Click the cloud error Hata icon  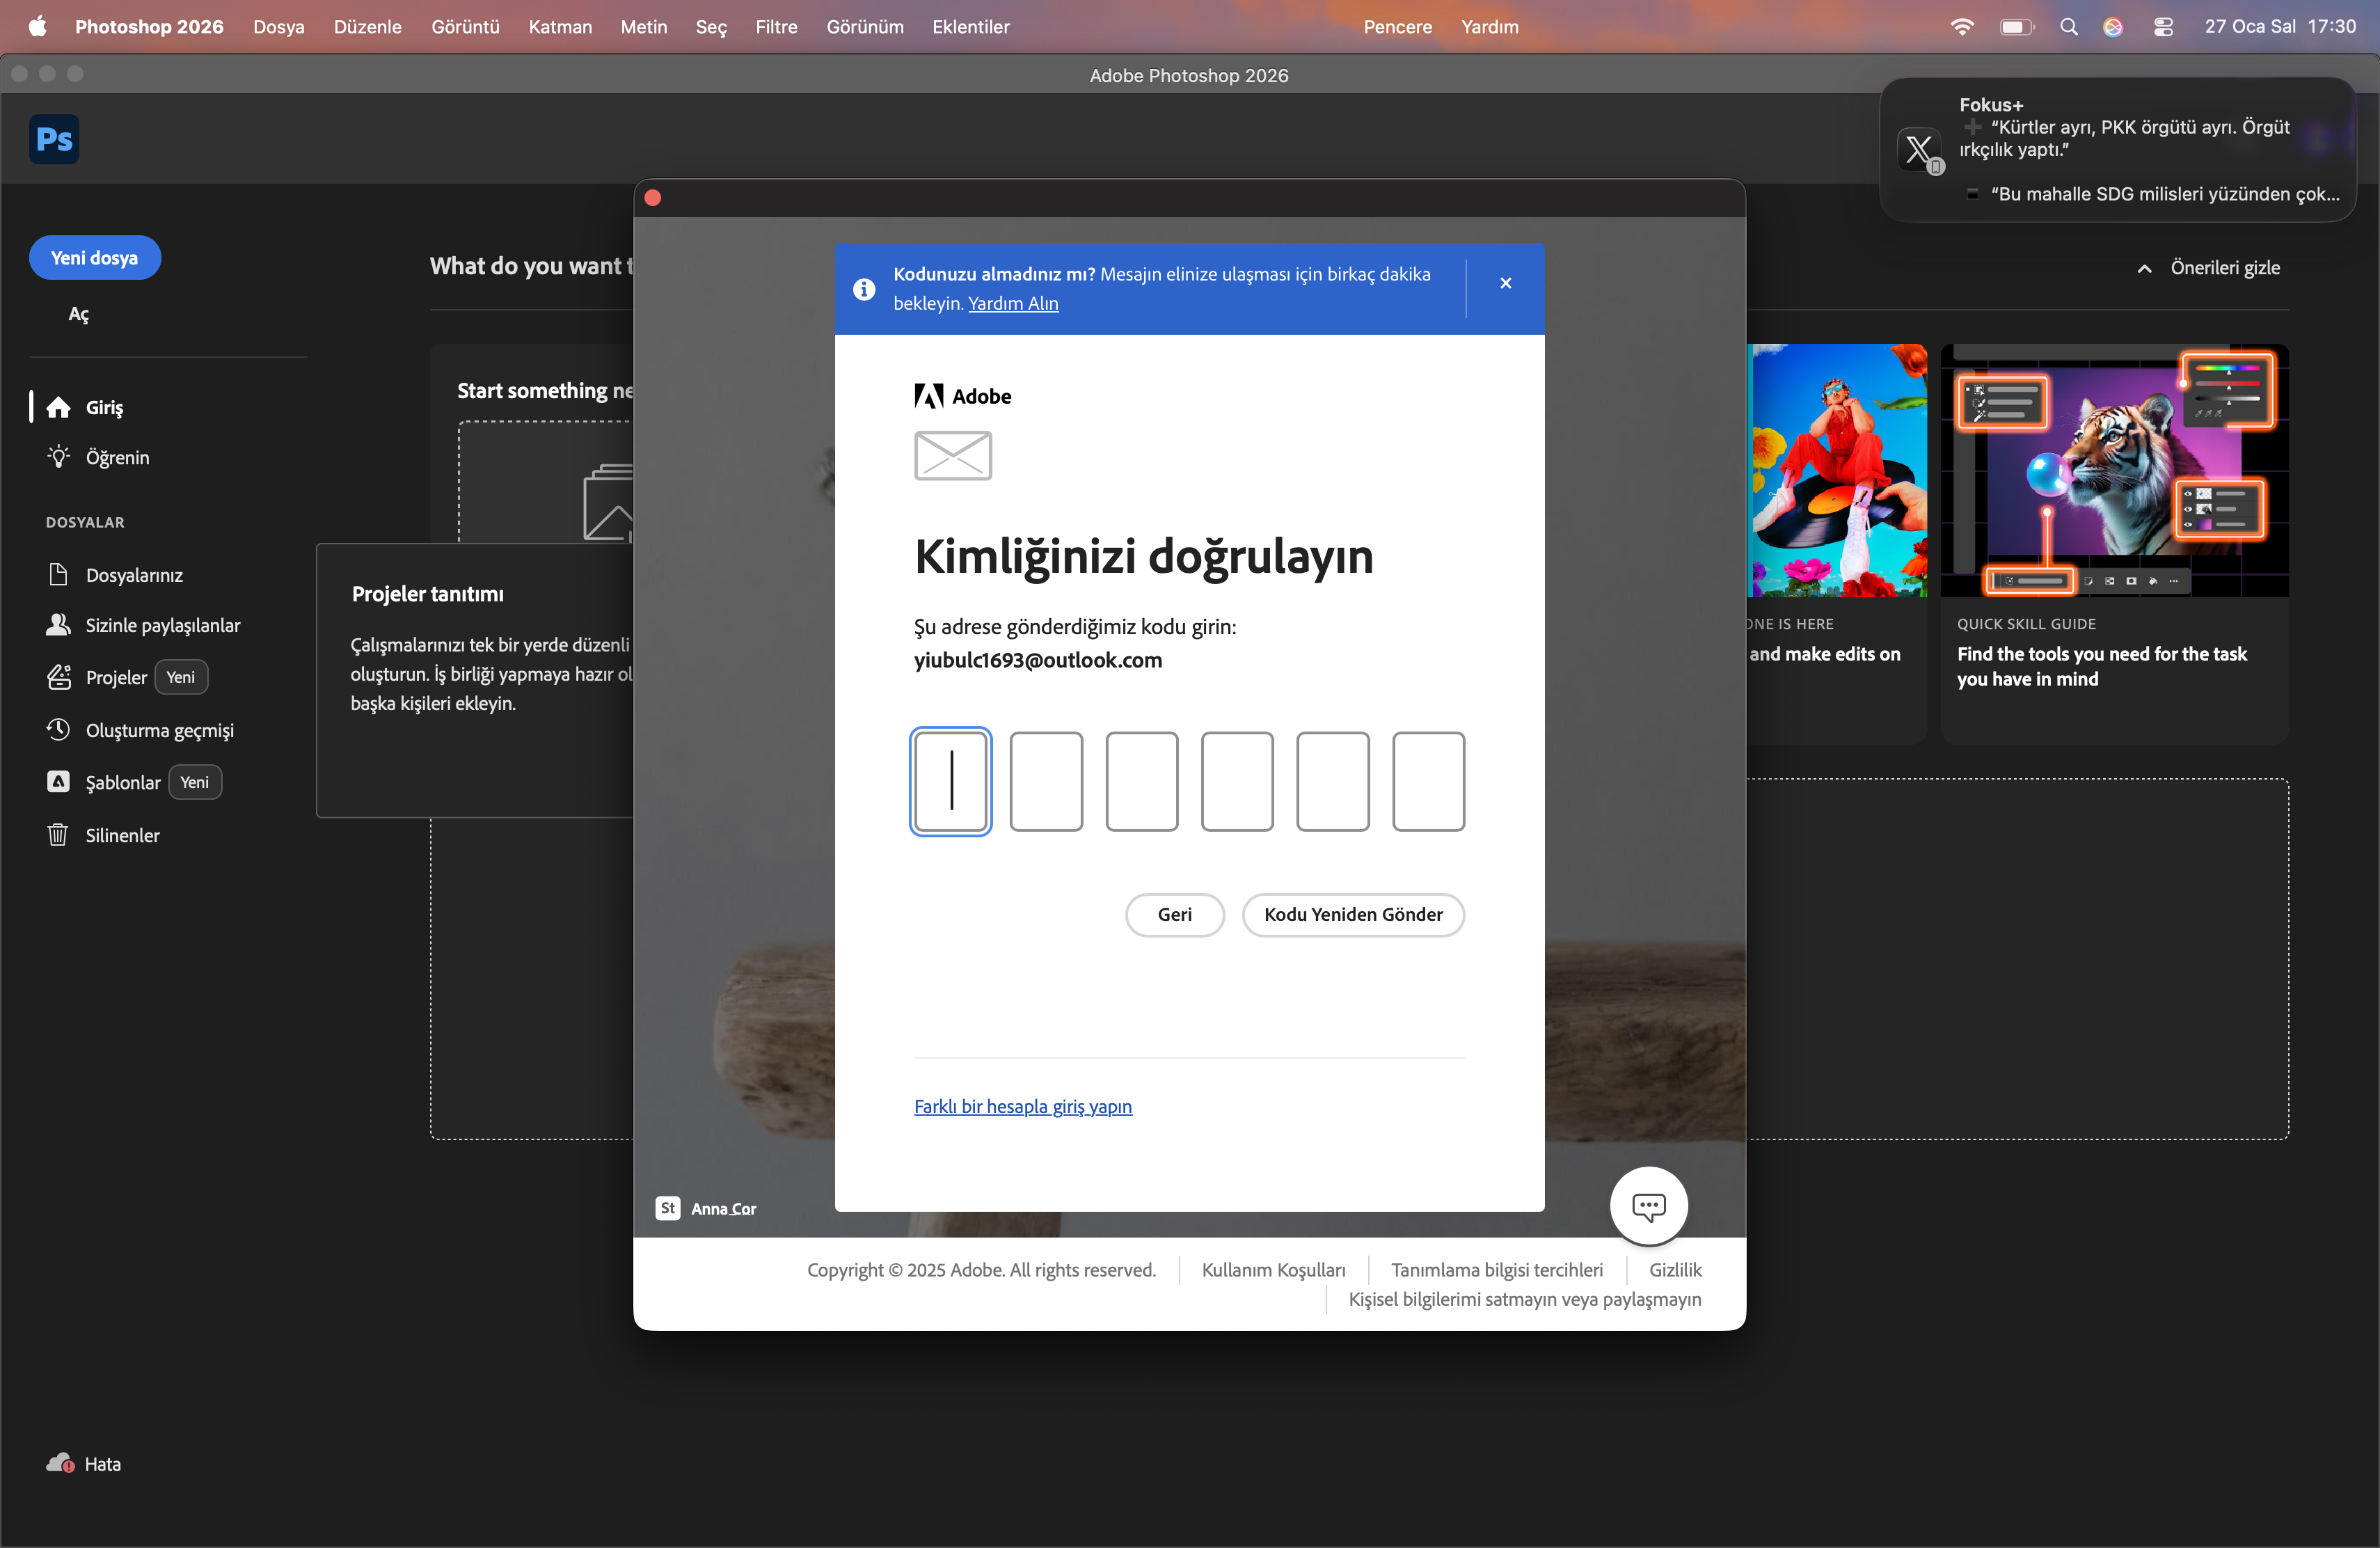60,1464
